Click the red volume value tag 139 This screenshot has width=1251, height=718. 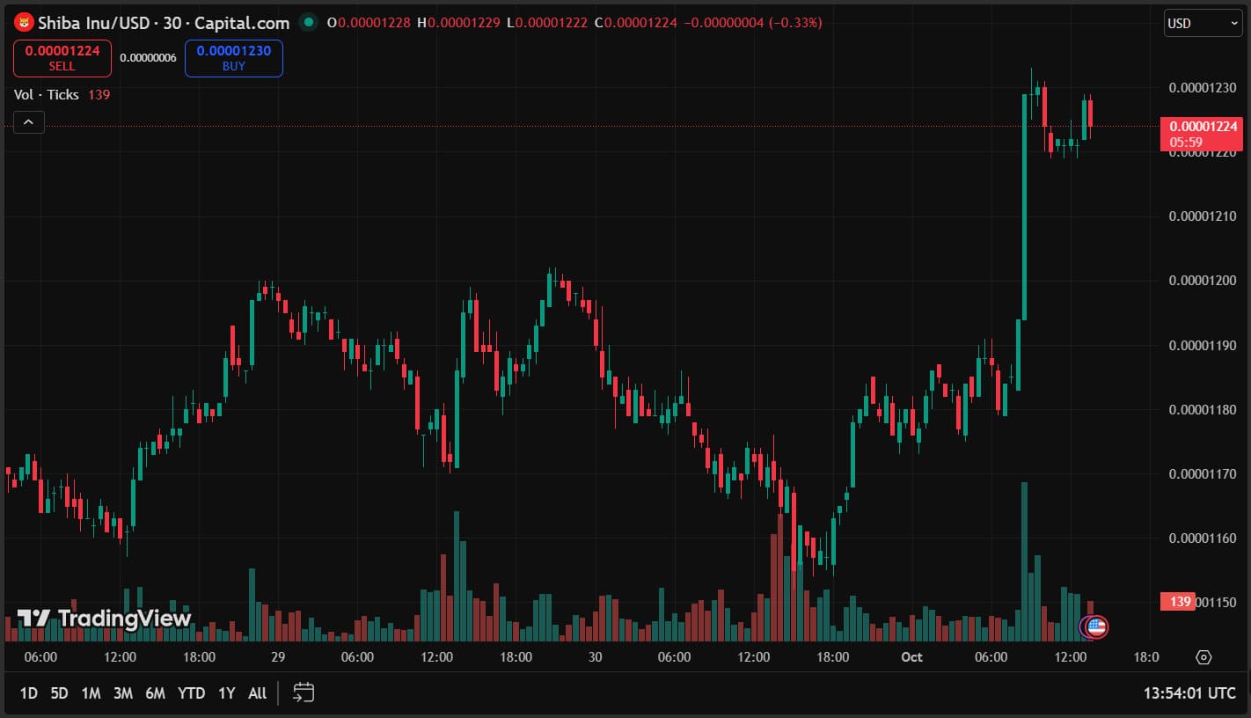(1180, 602)
